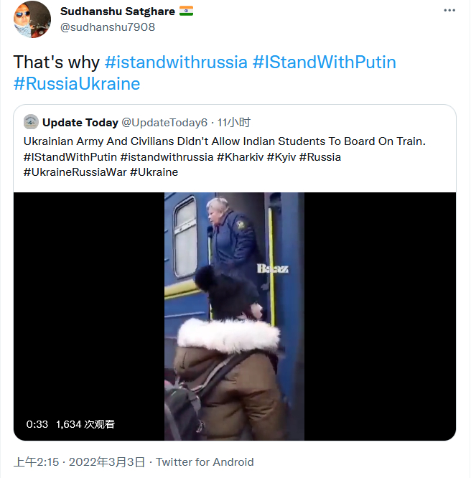Click the India flag emoji beside the name
Viewport: 471px width, 478px height.
pos(187,11)
